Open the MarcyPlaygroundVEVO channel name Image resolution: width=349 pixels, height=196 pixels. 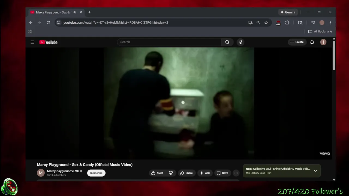pos(63,171)
